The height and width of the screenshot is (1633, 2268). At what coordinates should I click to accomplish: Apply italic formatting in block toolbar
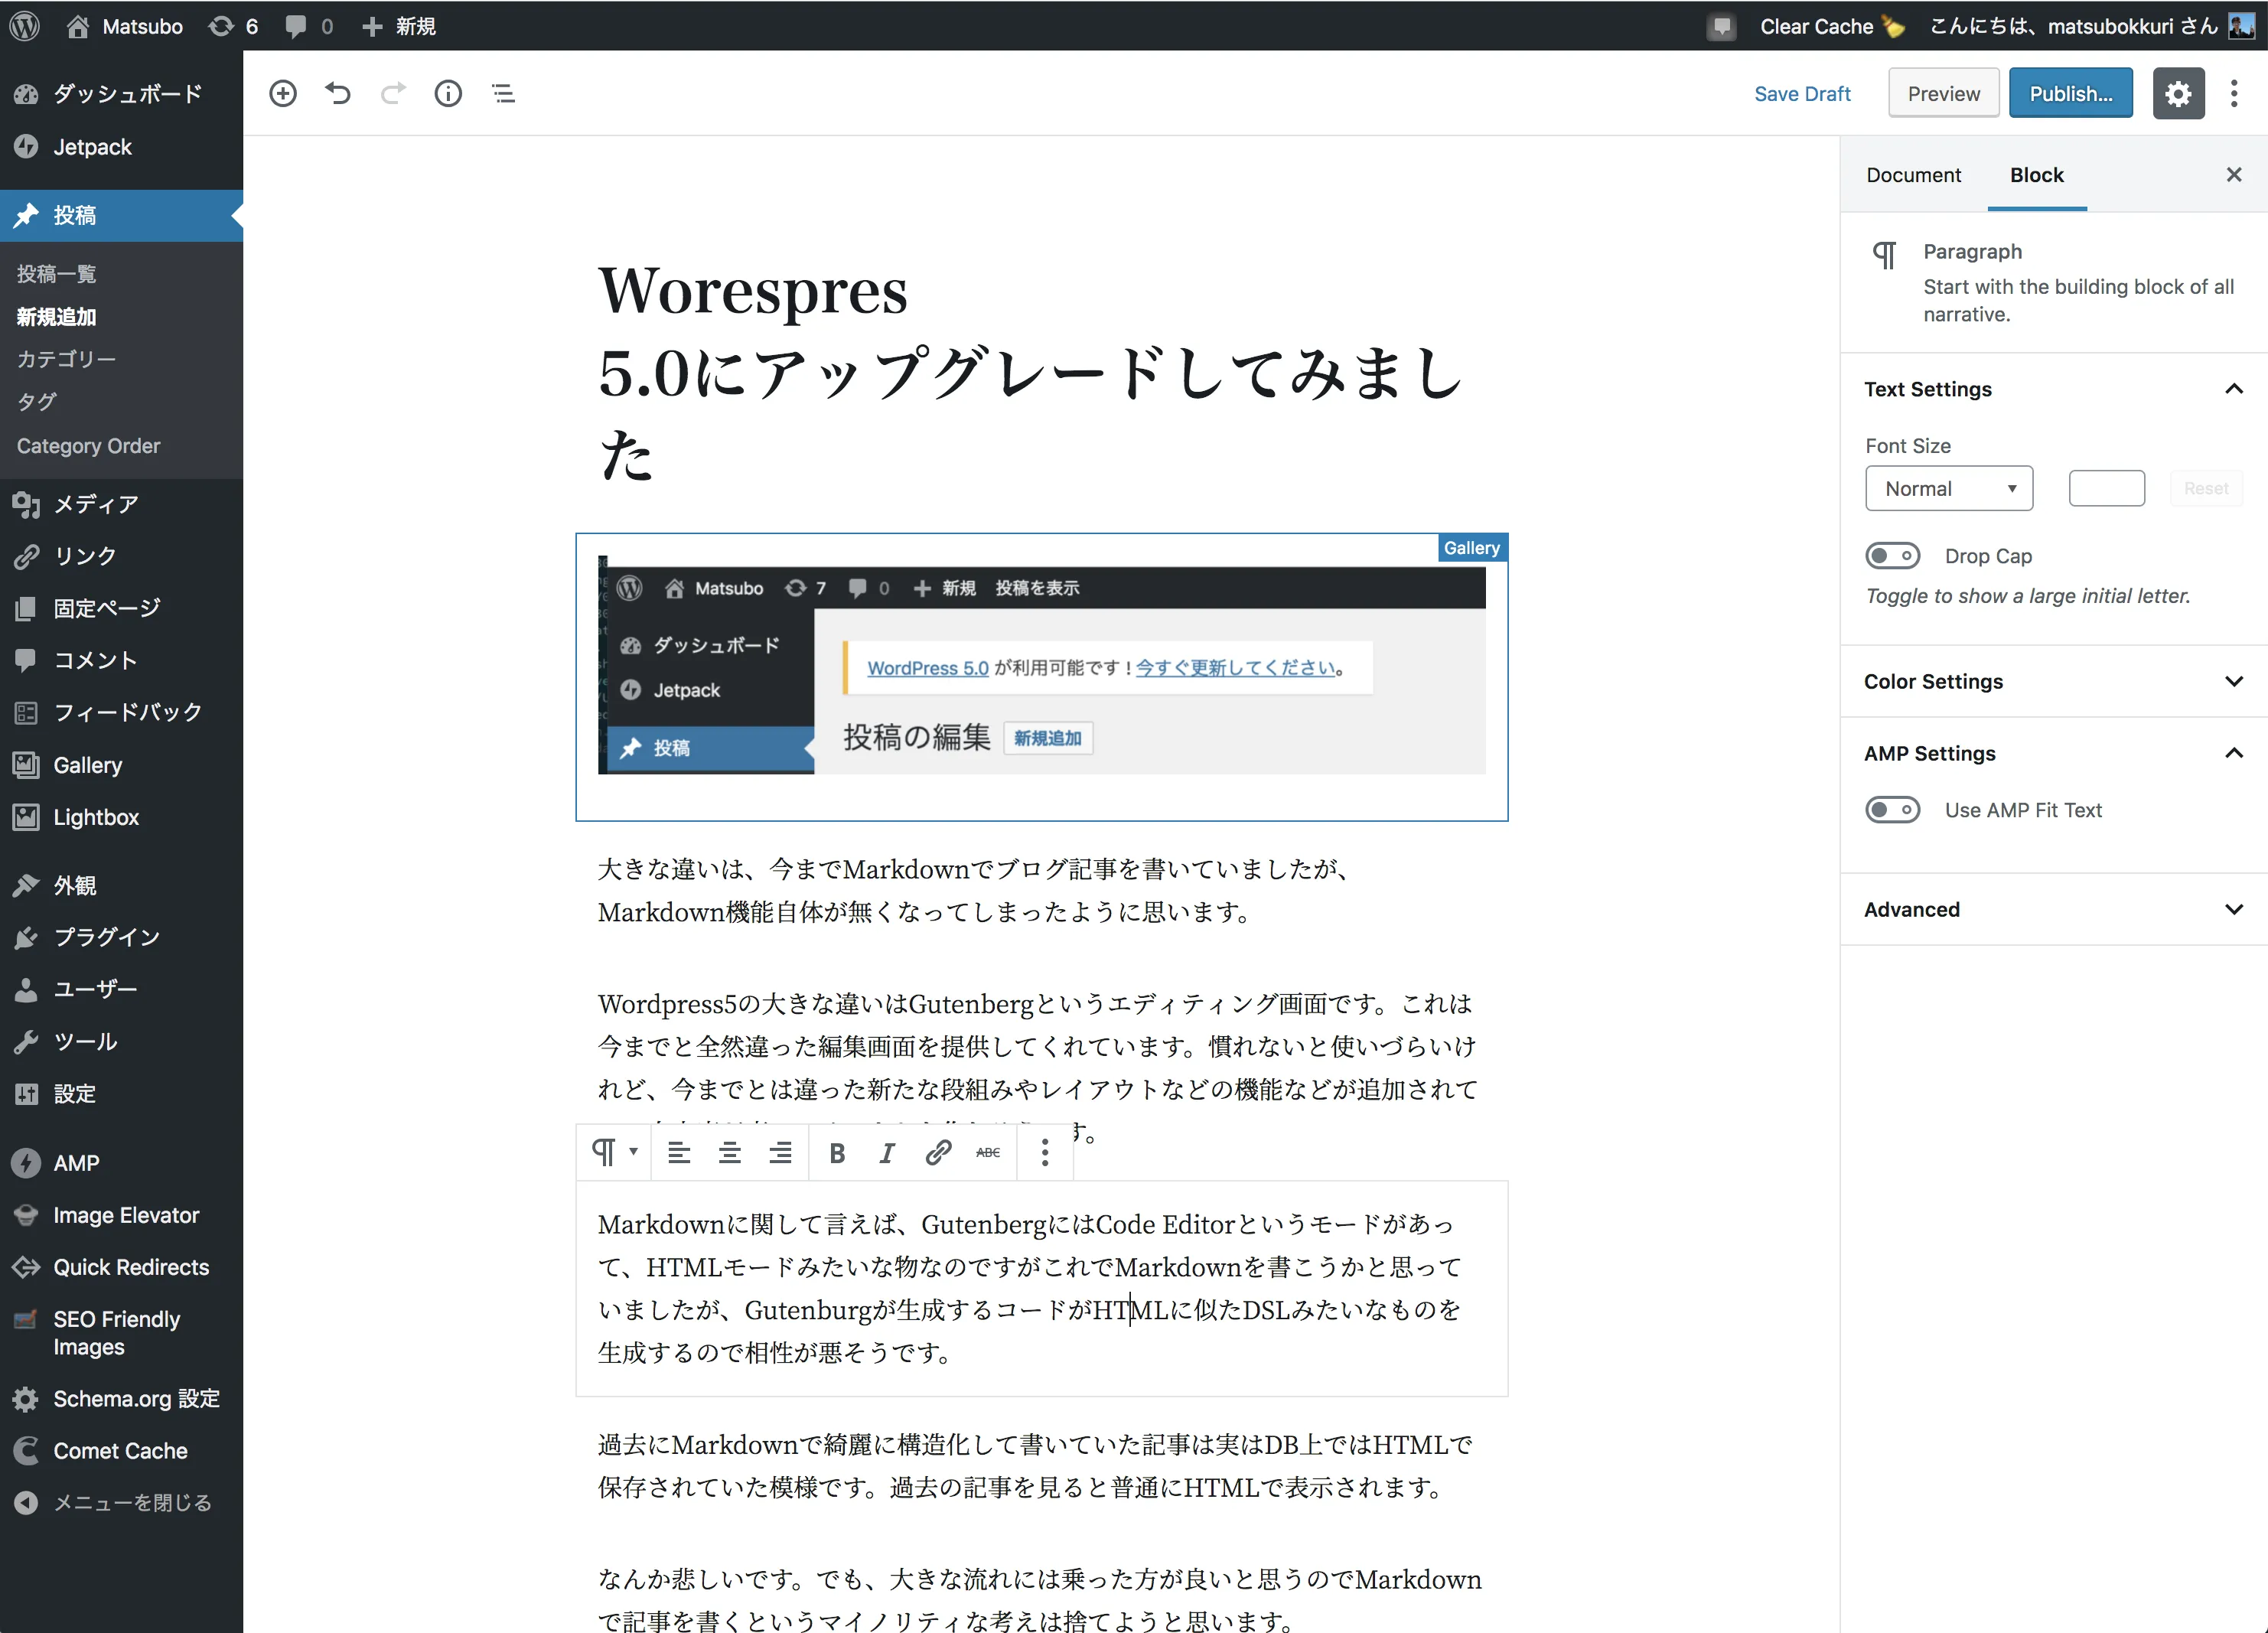[886, 1153]
